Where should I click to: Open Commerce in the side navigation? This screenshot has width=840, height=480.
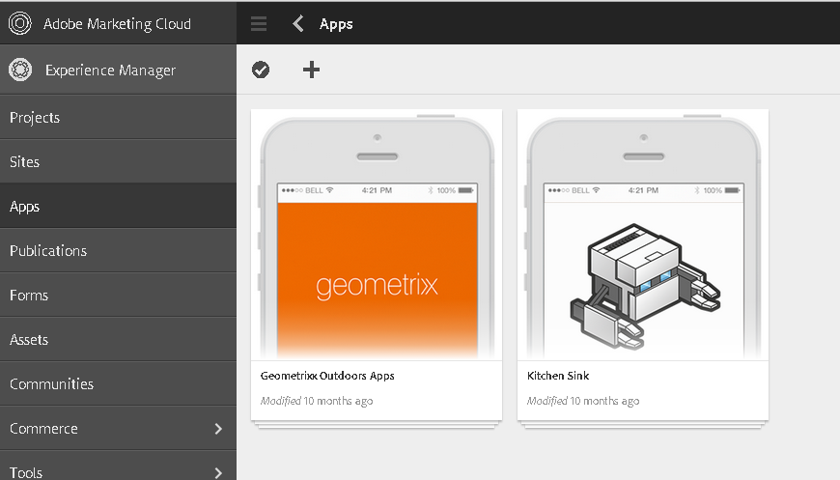118,429
